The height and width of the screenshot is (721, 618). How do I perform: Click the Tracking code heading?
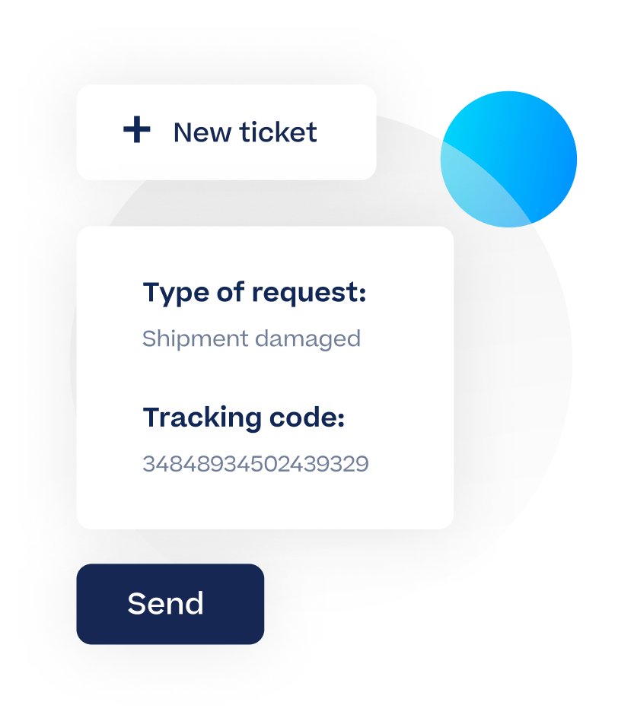(244, 418)
